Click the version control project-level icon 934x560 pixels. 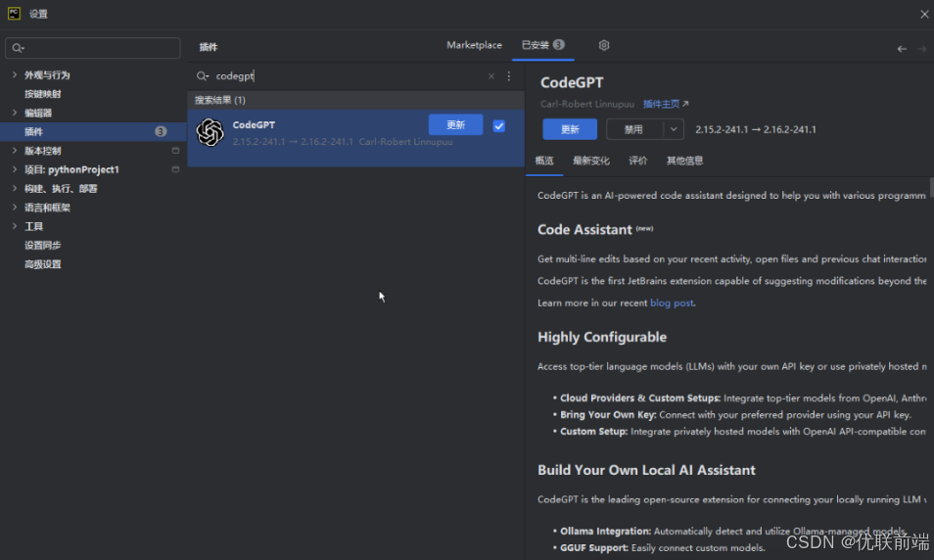coord(175,151)
